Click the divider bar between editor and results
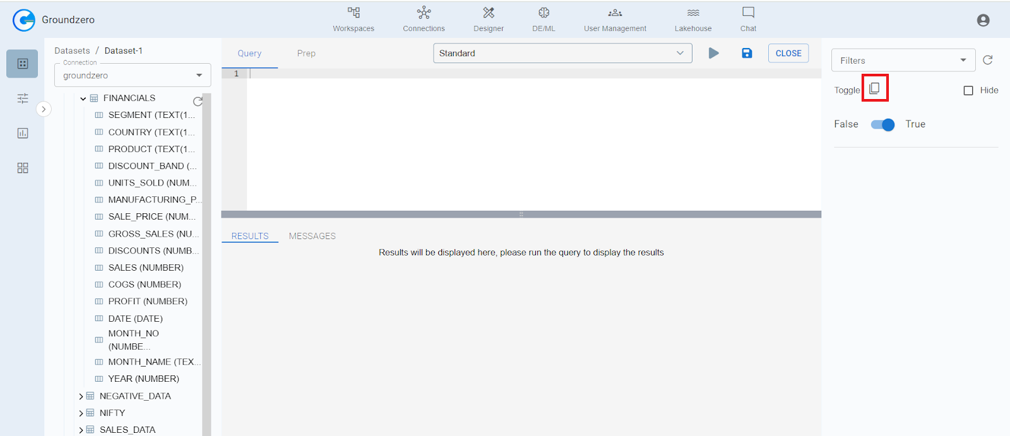Viewport: 1010px width, 436px height. (x=521, y=215)
